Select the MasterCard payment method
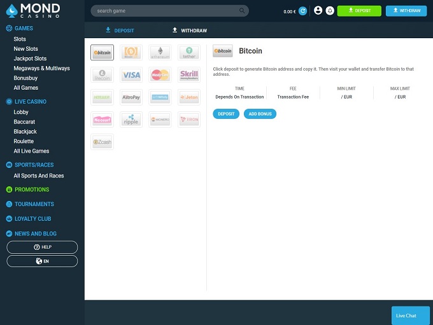 (x=160, y=75)
